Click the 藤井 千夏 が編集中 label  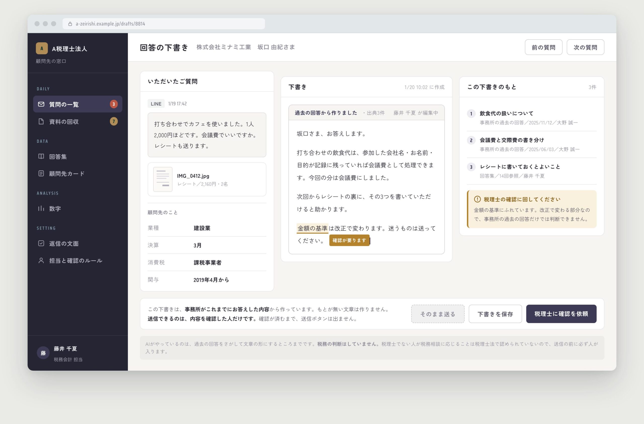click(x=416, y=113)
